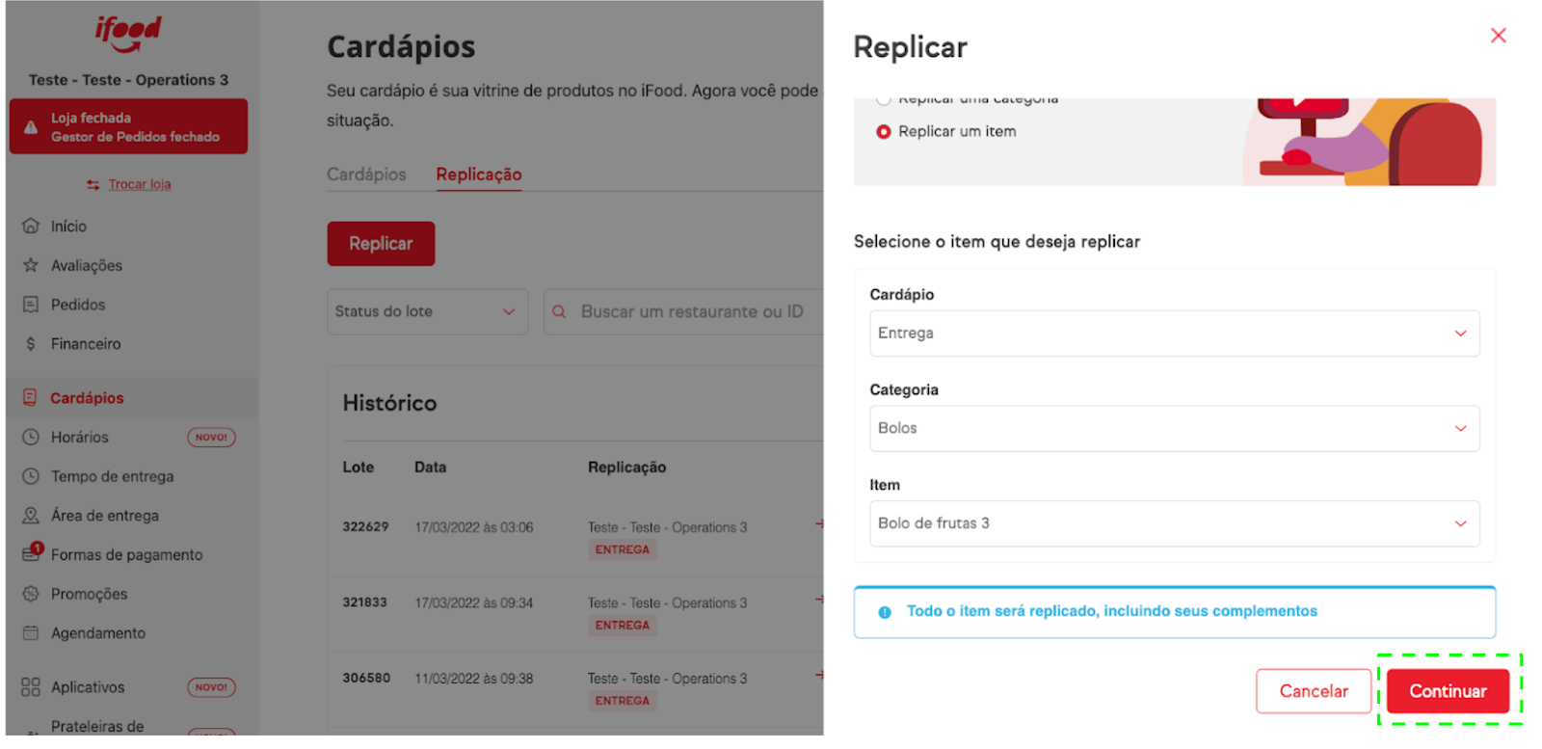Click the Trocar loja swap icon

click(93, 184)
